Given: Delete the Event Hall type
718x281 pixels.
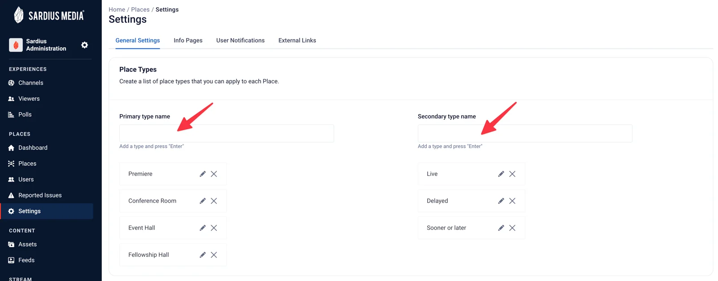Looking at the screenshot, I should 214,228.
